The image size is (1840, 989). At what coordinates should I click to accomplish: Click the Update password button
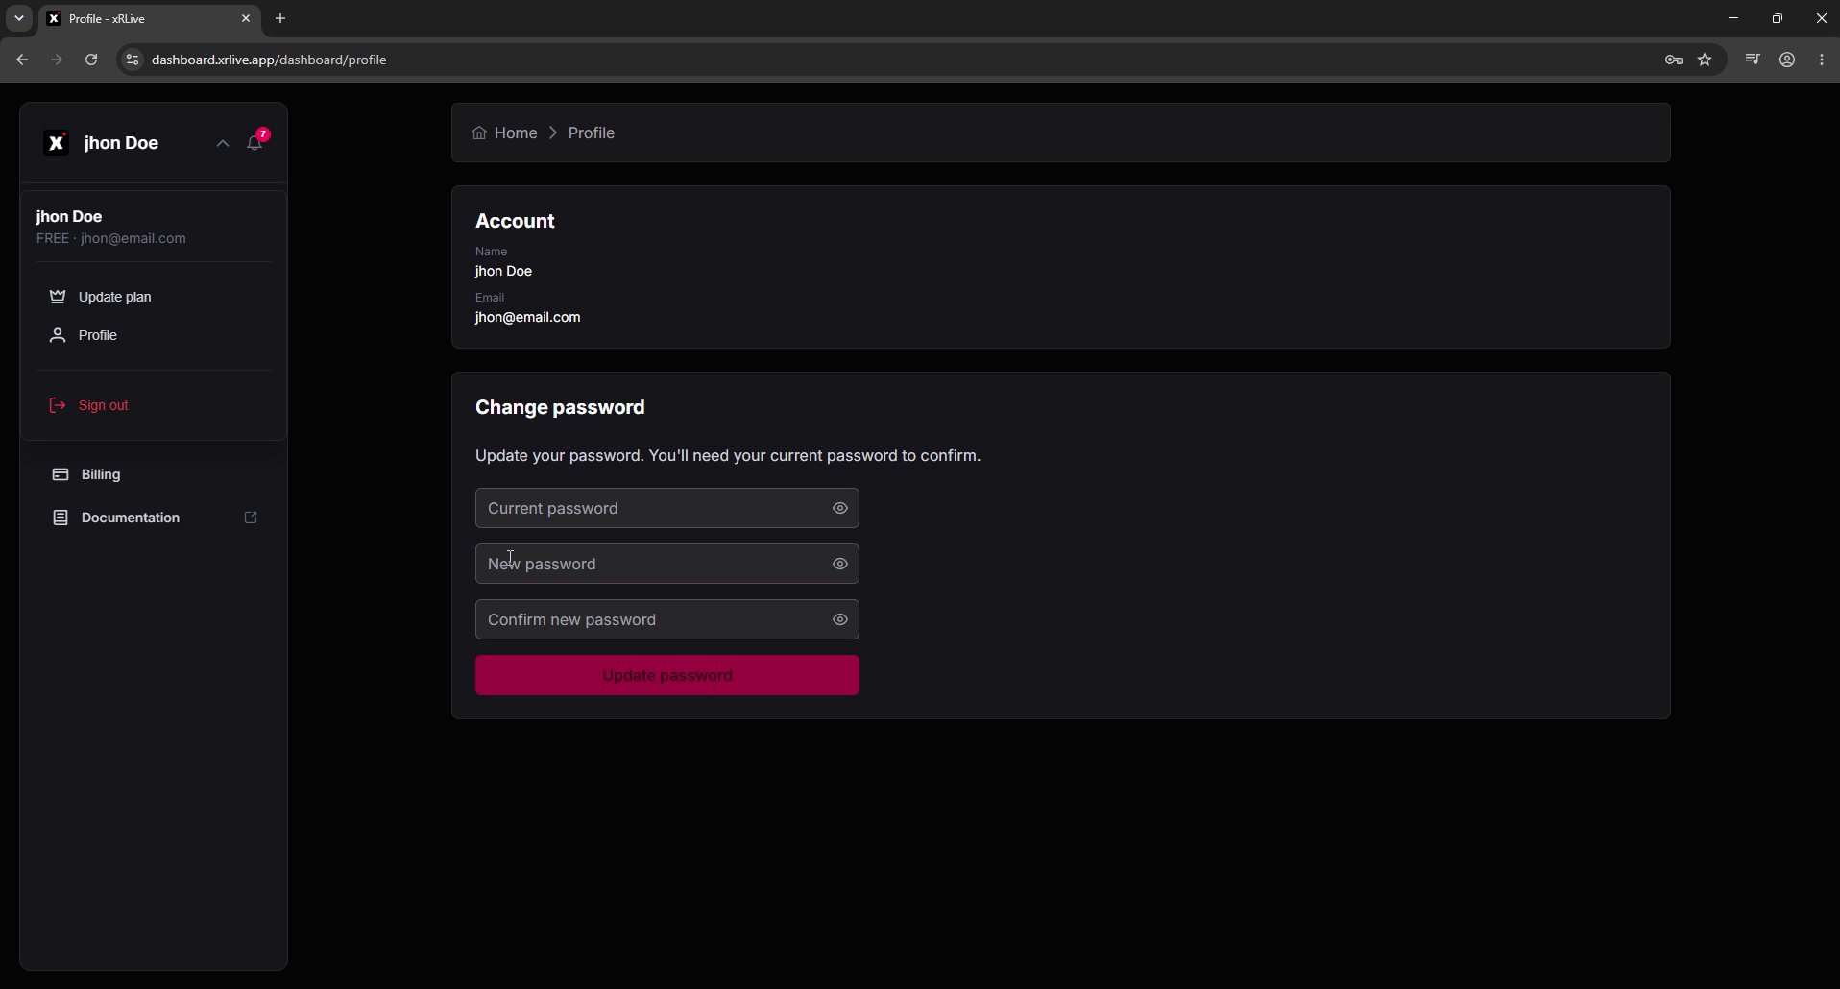coord(666,675)
